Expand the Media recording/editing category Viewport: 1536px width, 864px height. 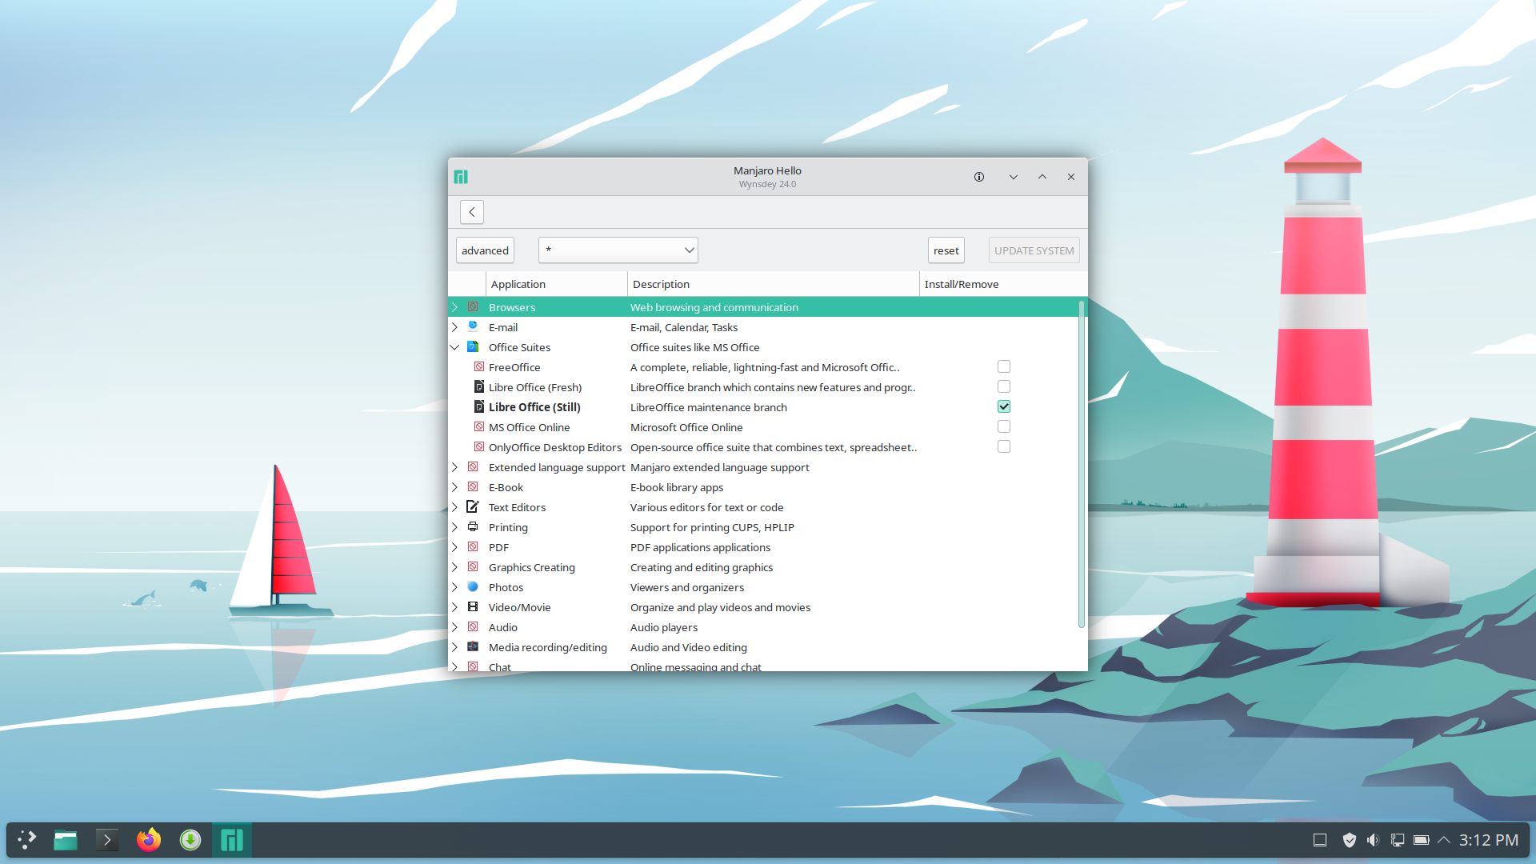point(454,647)
